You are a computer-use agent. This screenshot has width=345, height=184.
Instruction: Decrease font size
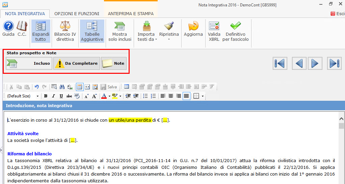pyautogui.click(x=87, y=96)
